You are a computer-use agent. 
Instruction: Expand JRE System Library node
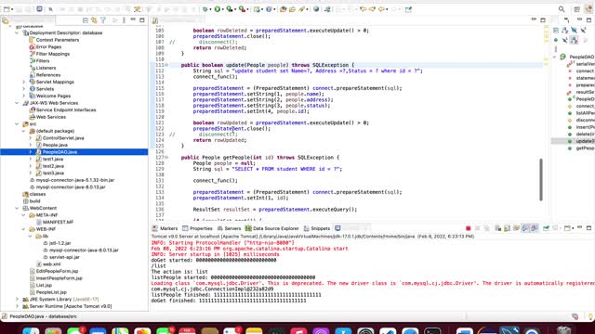pos(17,299)
